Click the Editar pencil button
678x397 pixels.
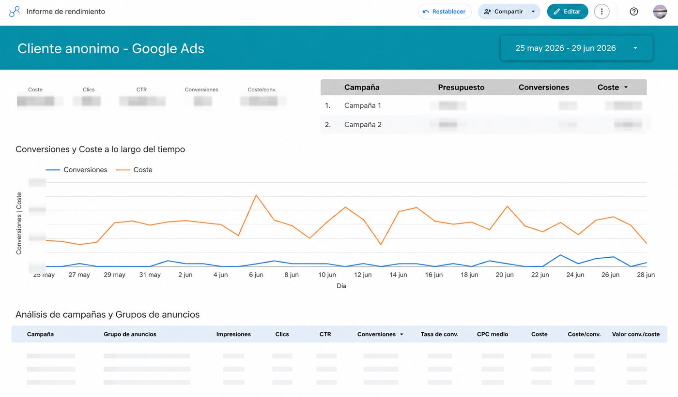coord(568,12)
